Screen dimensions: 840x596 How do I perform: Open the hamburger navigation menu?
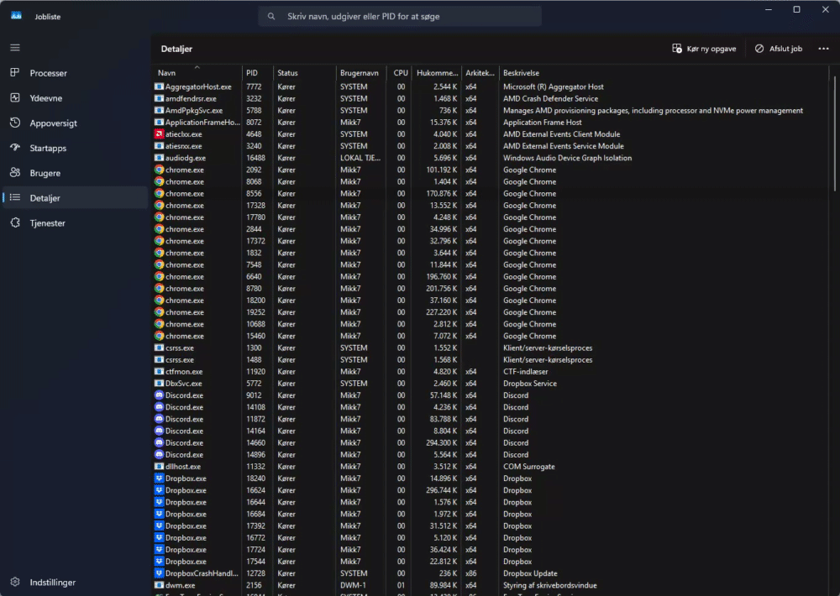[15, 48]
